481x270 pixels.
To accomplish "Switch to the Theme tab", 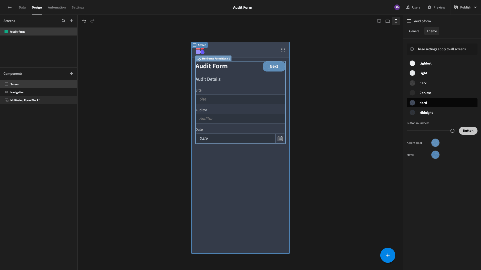I will (432, 31).
